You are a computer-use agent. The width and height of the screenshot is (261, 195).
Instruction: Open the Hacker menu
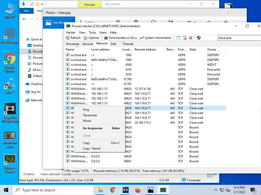(x=71, y=32)
